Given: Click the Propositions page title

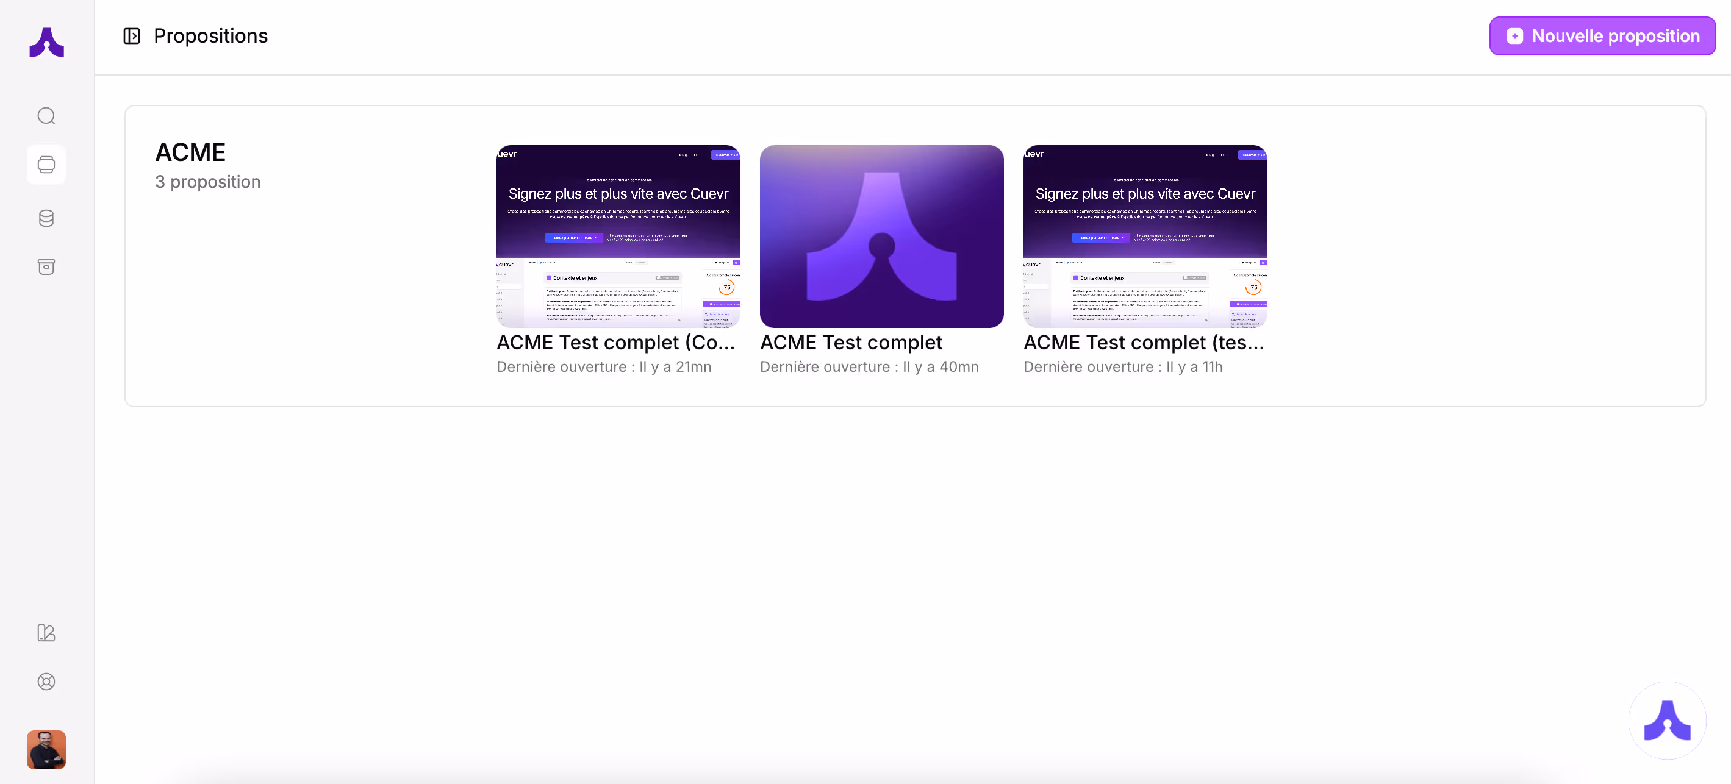Looking at the screenshot, I should (x=210, y=35).
